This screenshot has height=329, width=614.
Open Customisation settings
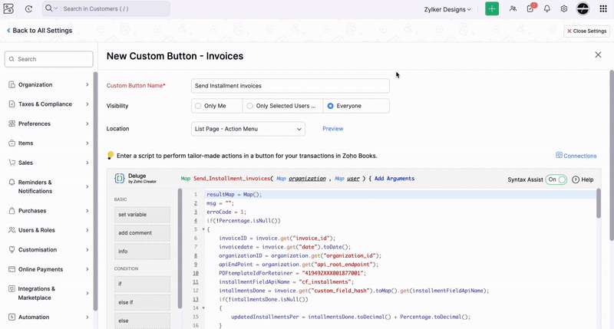coord(38,249)
